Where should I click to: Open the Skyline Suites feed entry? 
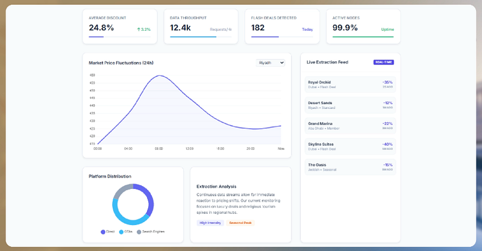350,146
